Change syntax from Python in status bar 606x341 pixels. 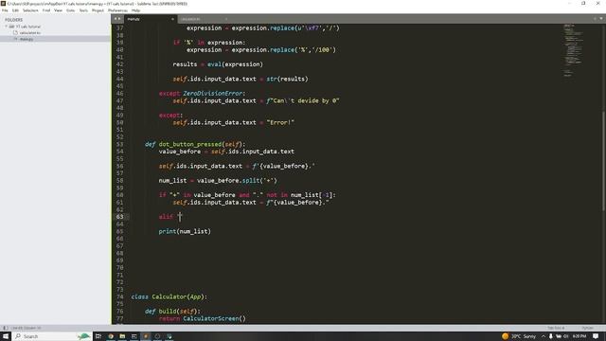pyautogui.click(x=587, y=328)
